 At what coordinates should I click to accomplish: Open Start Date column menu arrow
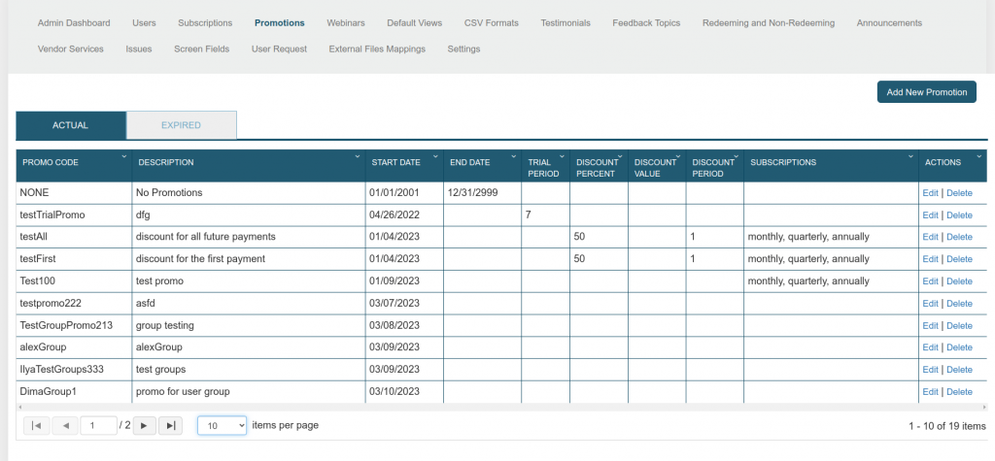[x=434, y=156]
